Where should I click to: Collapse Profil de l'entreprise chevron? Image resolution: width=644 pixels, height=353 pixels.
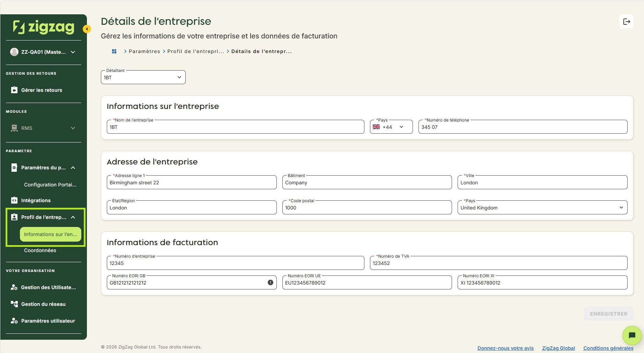tap(73, 217)
